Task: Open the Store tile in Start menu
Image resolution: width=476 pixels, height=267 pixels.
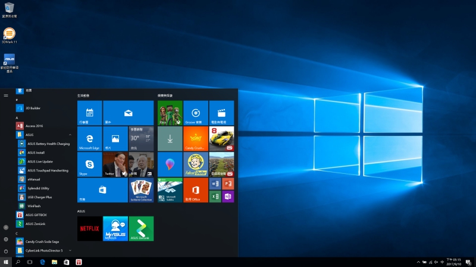Action: coord(102,190)
